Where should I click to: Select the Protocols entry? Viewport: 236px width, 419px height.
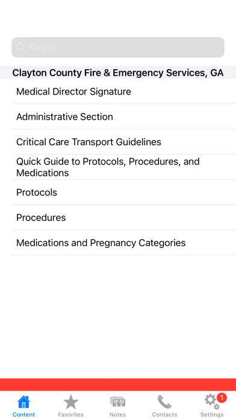tap(124, 193)
